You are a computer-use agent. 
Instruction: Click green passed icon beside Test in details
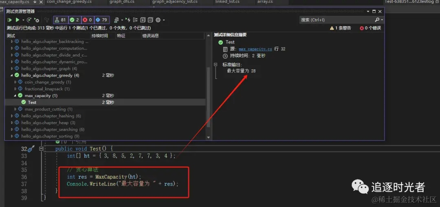click(221, 42)
